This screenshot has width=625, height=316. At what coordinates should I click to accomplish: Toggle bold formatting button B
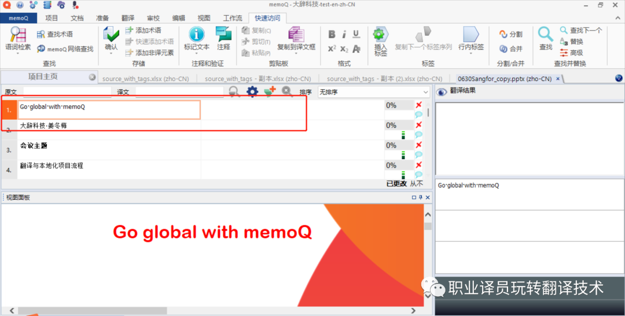click(x=332, y=34)
